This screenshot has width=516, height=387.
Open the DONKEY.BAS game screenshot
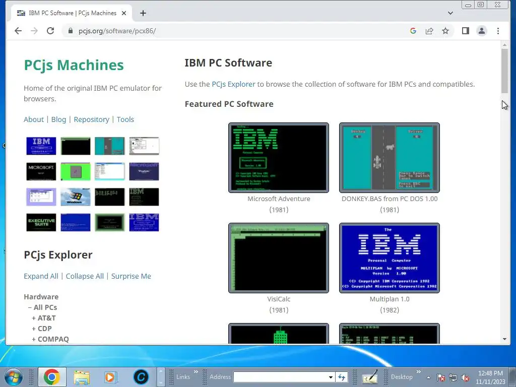click(x=390, y=158)
